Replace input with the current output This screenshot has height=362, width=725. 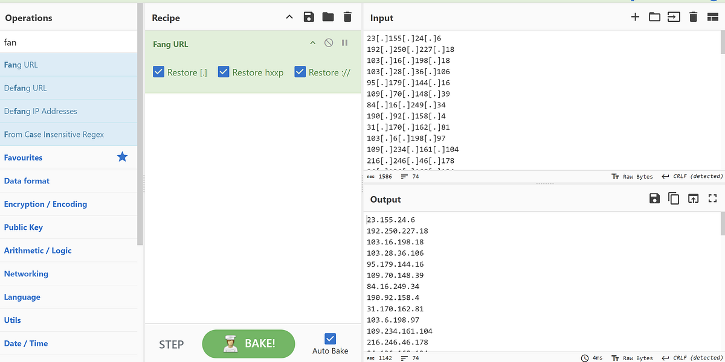point(693,198)
